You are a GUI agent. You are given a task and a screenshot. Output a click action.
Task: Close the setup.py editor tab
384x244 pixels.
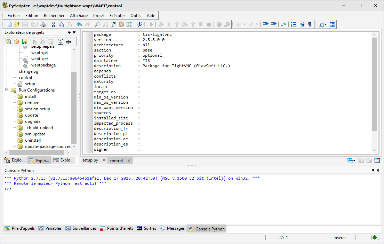coord(104,160)
